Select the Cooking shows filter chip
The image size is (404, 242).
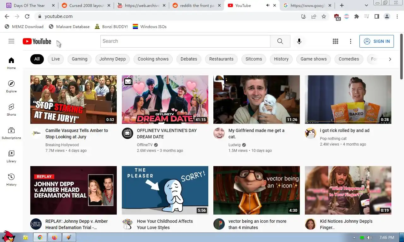click(x=153, y=59)
